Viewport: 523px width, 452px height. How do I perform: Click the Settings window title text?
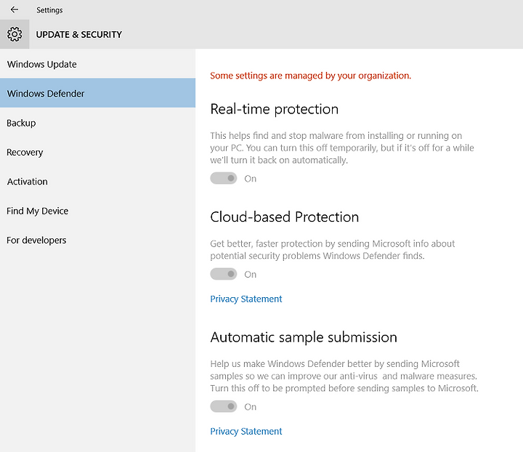(49, 10)
